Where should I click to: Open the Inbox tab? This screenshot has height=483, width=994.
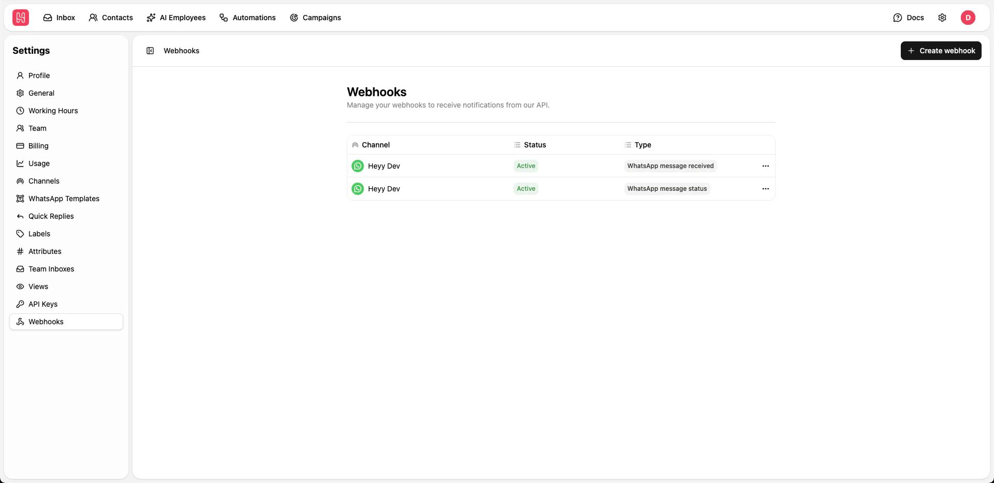(x=59, y=18)
